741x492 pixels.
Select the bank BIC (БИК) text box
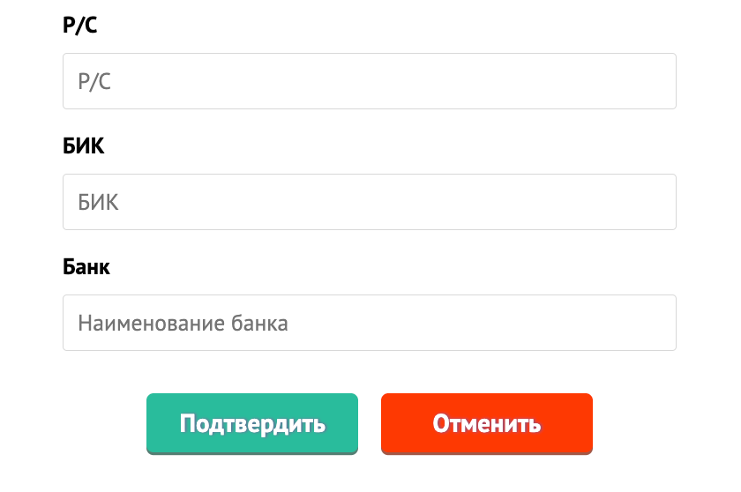(x=369, y=202)
